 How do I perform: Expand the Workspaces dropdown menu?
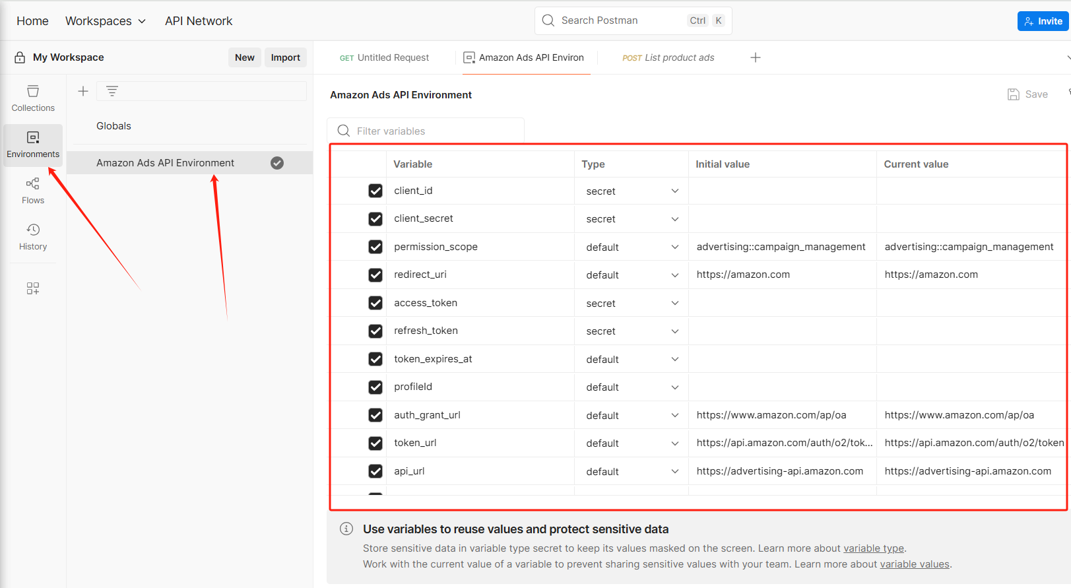(106, 21)
